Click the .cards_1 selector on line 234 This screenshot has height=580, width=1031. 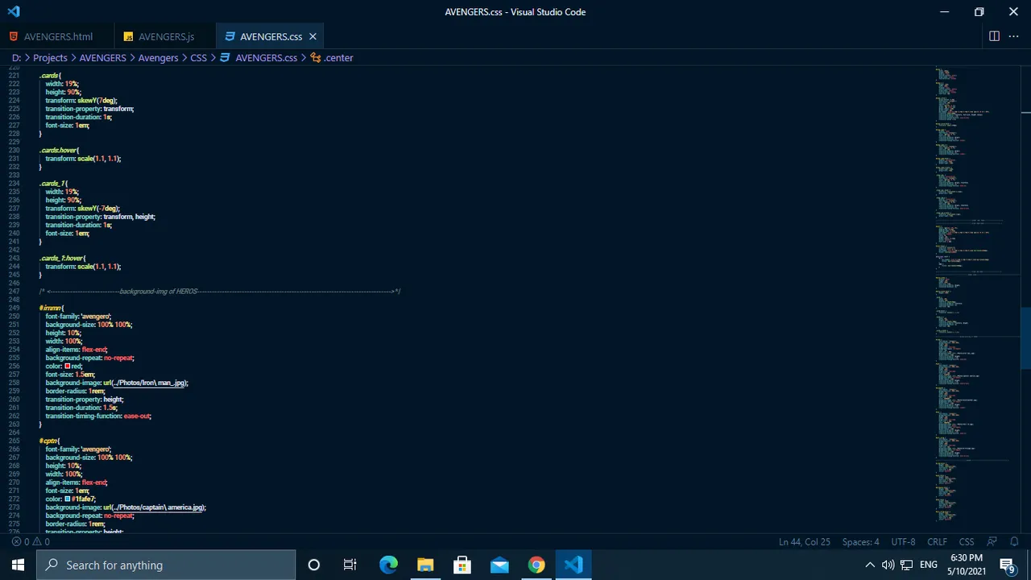[x=53, y=184]
